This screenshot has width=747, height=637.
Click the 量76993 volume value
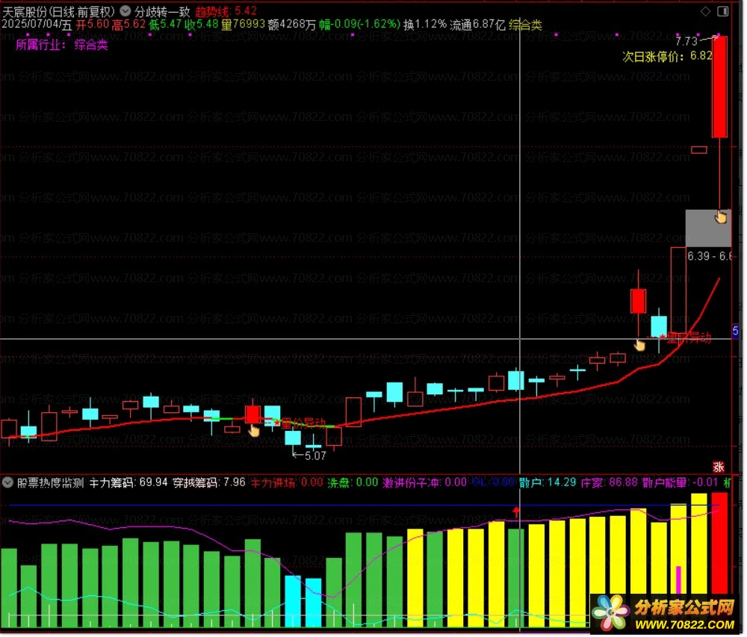(x=243, y=25)
